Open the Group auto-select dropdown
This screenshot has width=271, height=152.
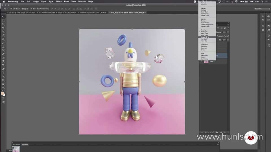25,9
